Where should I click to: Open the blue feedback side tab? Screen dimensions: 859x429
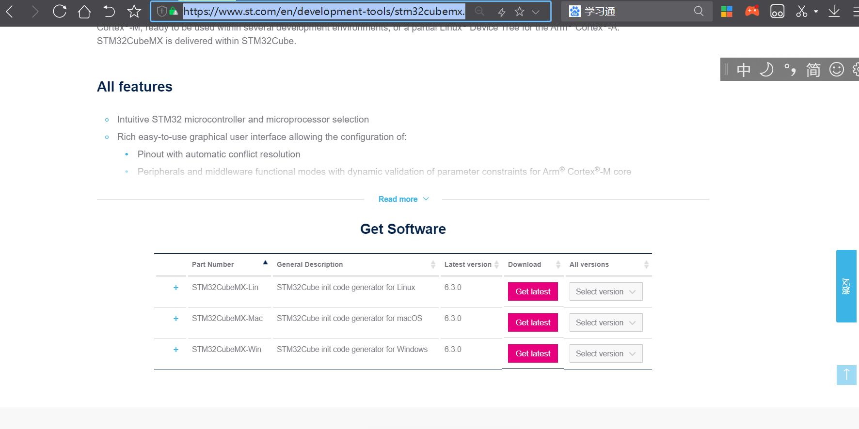[x=846, y=286]
